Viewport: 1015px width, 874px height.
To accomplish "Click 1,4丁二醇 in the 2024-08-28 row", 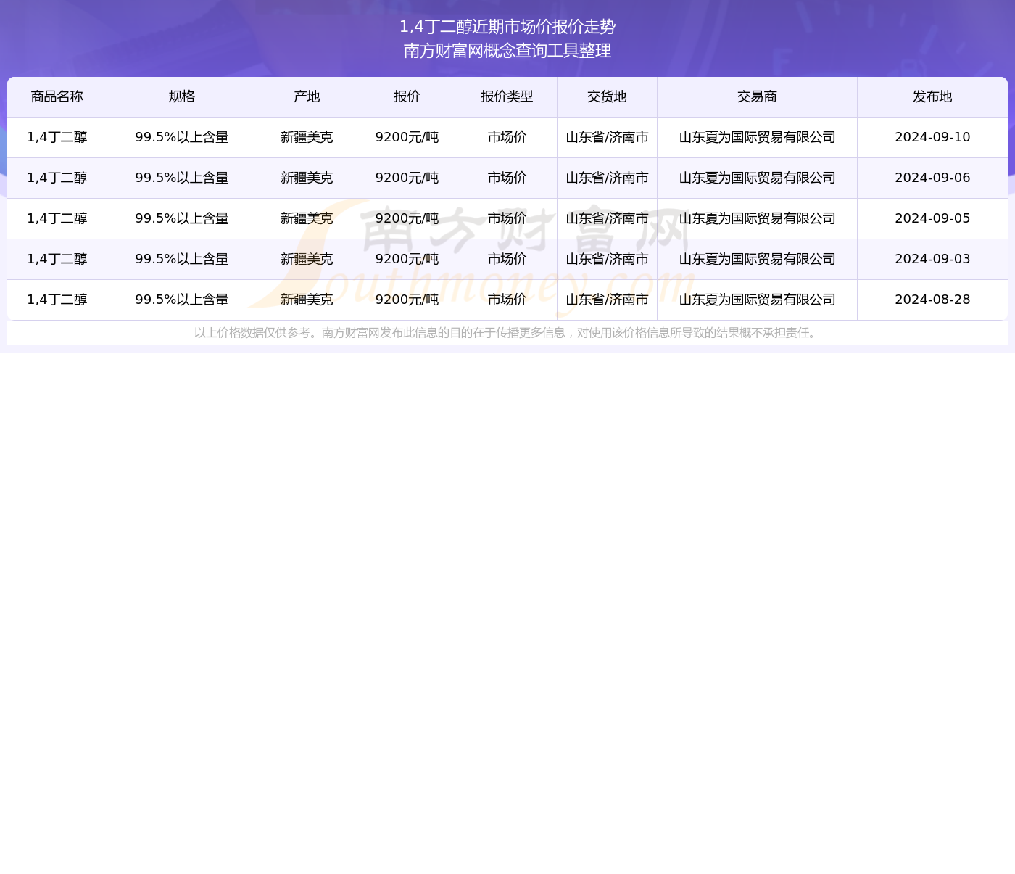I will tap(57, 300).
